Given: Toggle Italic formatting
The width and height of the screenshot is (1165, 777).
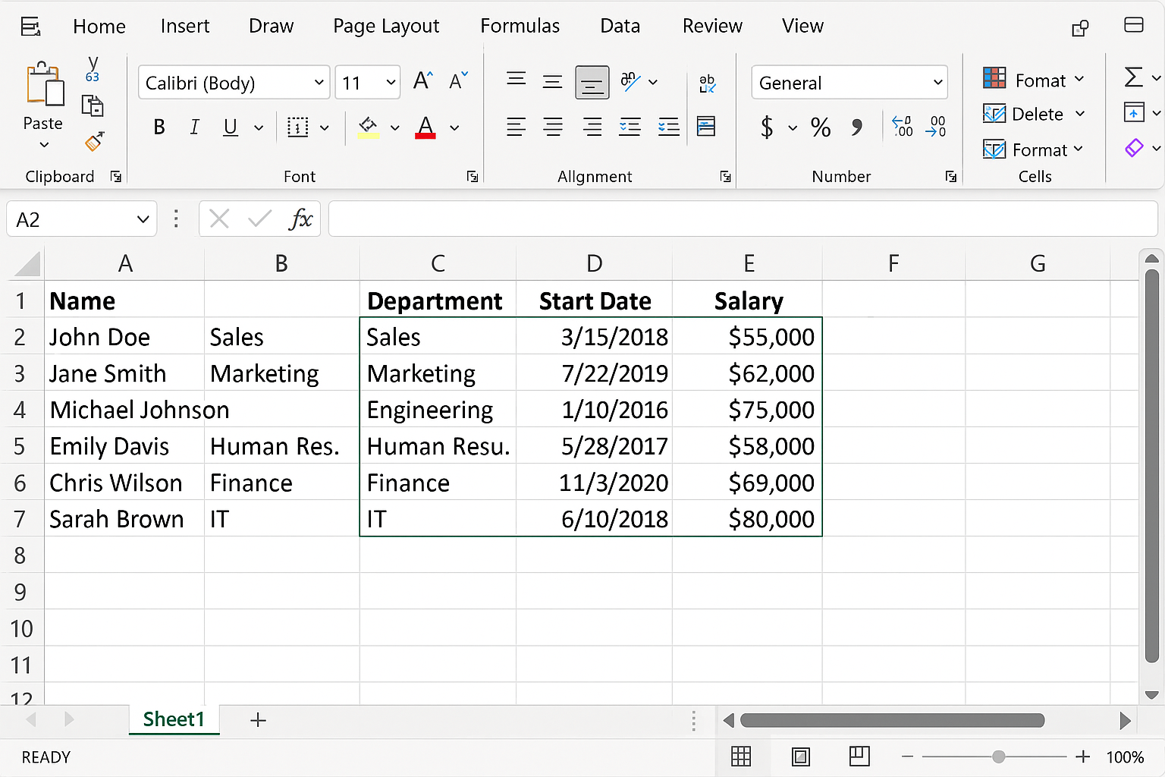Looking at the screenshot, I should coord(194,127).
